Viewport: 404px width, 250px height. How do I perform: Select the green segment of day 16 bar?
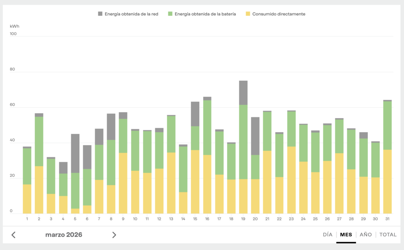tap(207, 128)
